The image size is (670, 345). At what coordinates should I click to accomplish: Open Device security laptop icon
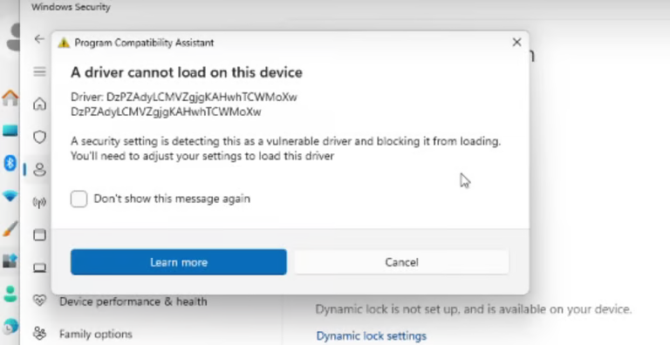(x=40, y=267)
